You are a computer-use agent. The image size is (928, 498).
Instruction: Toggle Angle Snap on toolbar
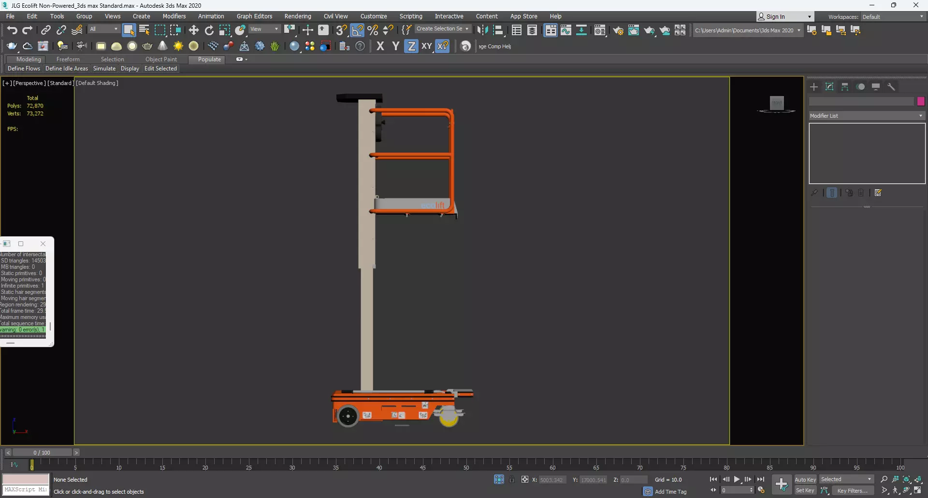point(357,30)
